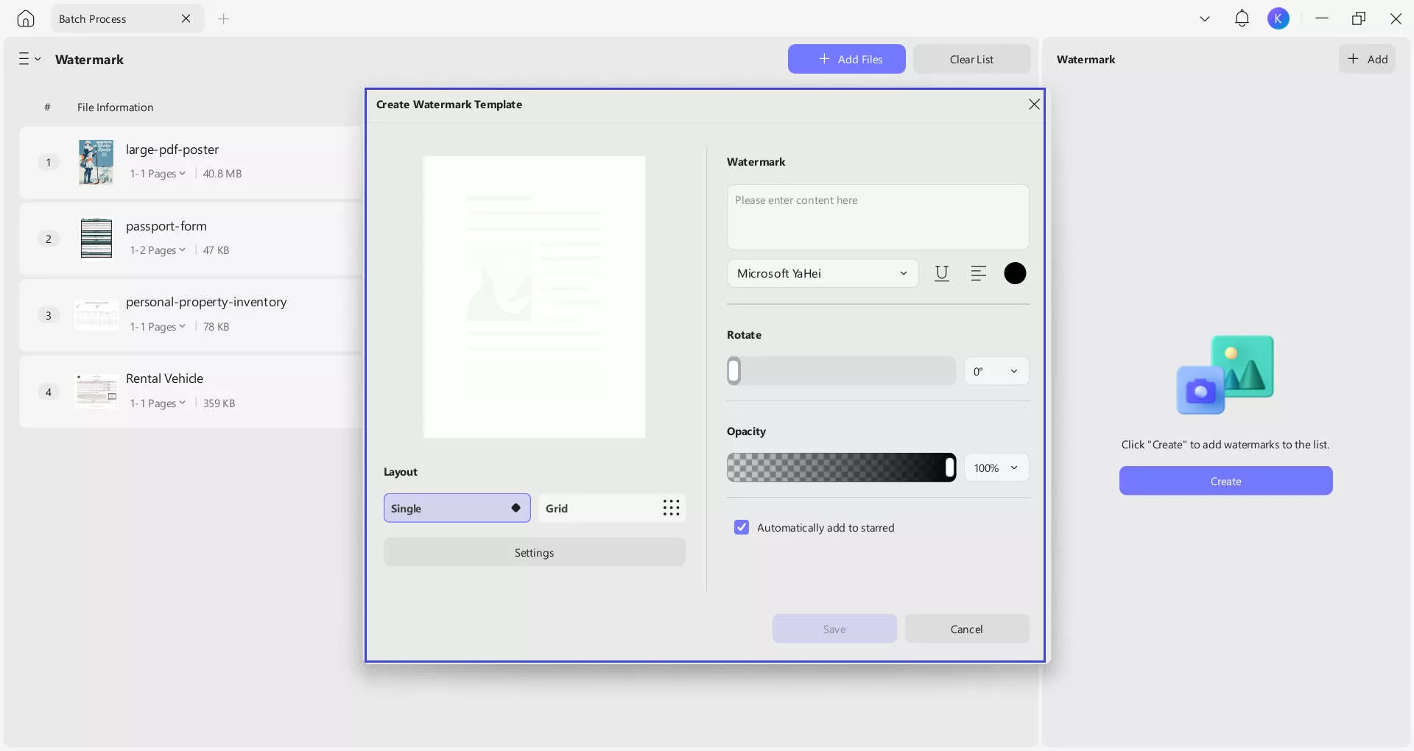Image resolution: width=1414 pixels, height=751 pixels.
Task: Click the hamburger menu next to Watermark
Action: (x=29, y=59)
